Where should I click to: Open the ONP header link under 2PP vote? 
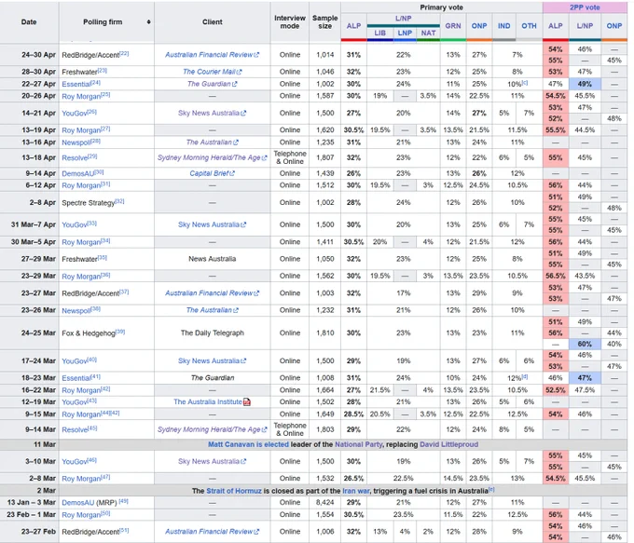[x=613, y=26]
